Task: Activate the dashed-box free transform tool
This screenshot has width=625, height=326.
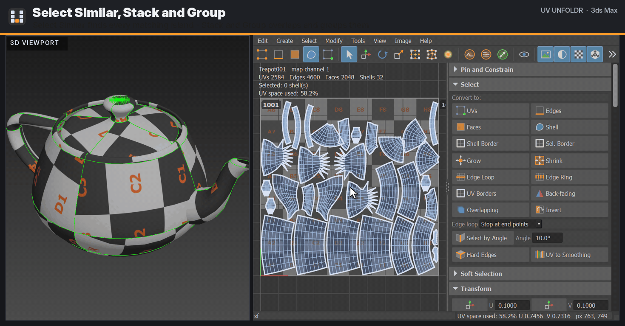Action: click(415, 54)
